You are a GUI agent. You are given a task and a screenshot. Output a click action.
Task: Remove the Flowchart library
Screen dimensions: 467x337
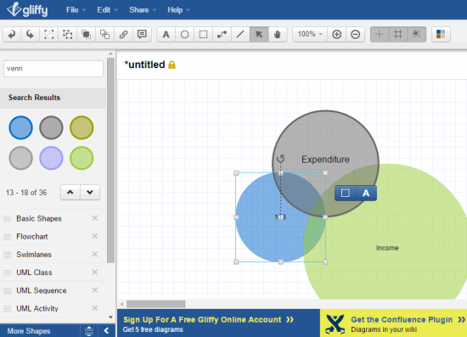(95, 236)
